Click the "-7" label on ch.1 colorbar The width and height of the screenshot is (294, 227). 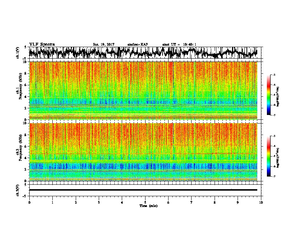tap(274, 115)
